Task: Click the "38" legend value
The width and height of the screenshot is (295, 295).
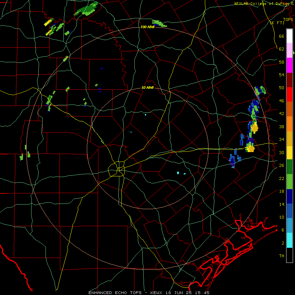Action: pyautogui.click(x=282, y=127)
